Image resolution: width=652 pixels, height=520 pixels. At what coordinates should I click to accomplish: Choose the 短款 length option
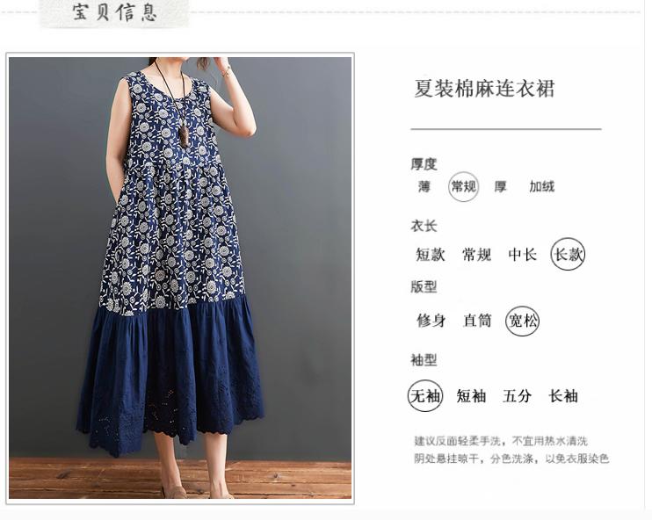click(x=431, y=255)
